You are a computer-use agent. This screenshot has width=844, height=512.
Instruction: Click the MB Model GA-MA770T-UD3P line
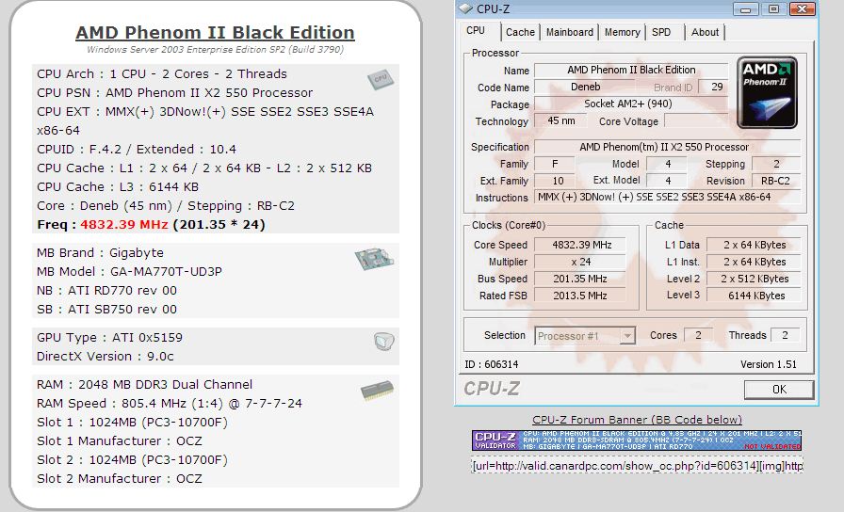click(129, 272)
